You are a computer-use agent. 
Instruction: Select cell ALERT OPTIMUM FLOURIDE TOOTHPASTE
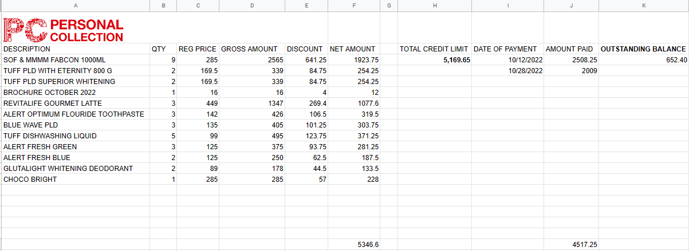click(x=75, y=114)
